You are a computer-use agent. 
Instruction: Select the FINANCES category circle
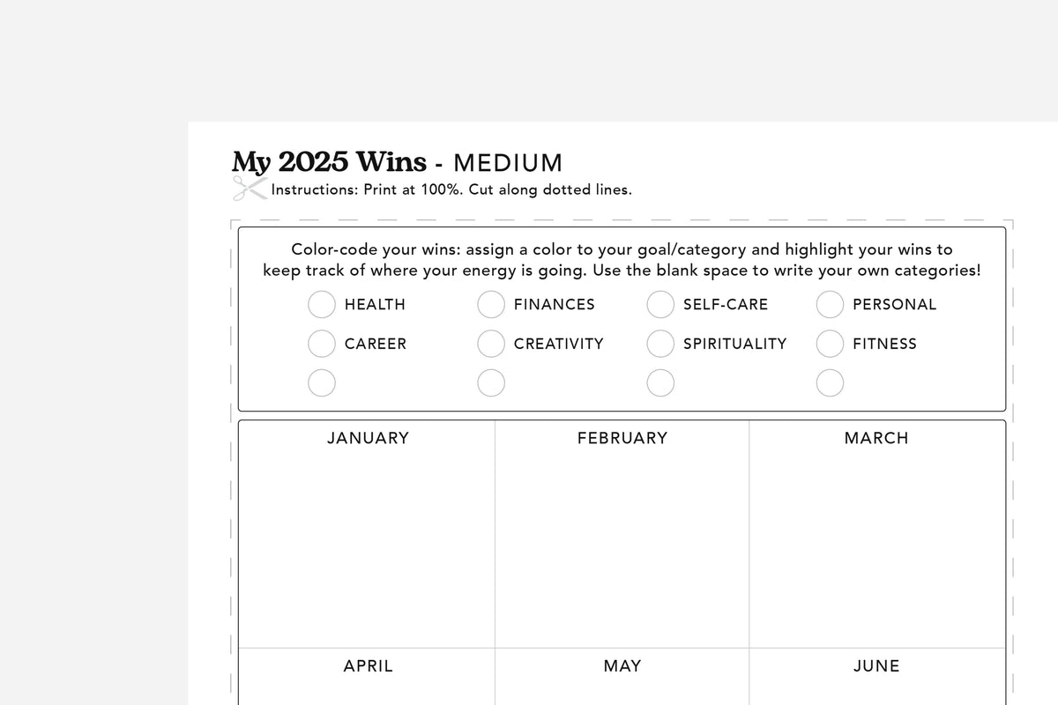491,304
